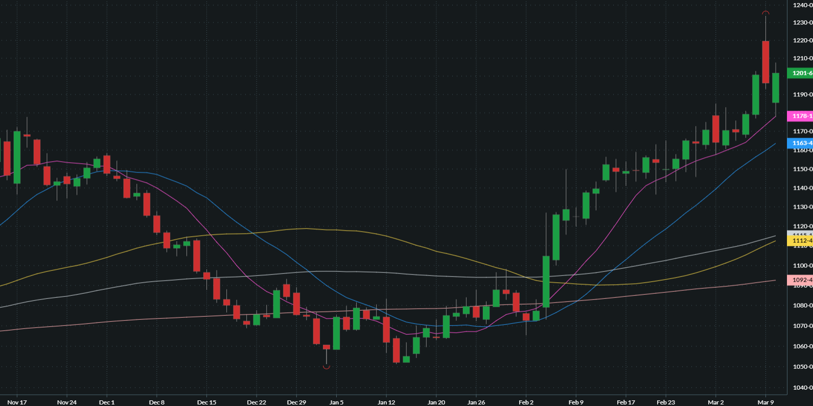Image resolution: width=813 pixels, height=406 pixels.
Task: Click the 1150-0 price axis label
Action: pyautogui.click(x=802, y=169)
